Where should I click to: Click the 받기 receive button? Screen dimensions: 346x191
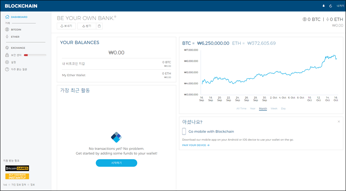pos(87,26)
